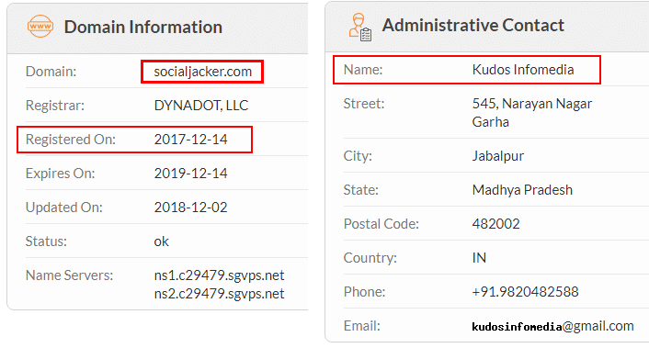The image size is (649, 348).
Task: Click name server ns2.c29479.sgvps.net
Action: [x=219, y=294]
